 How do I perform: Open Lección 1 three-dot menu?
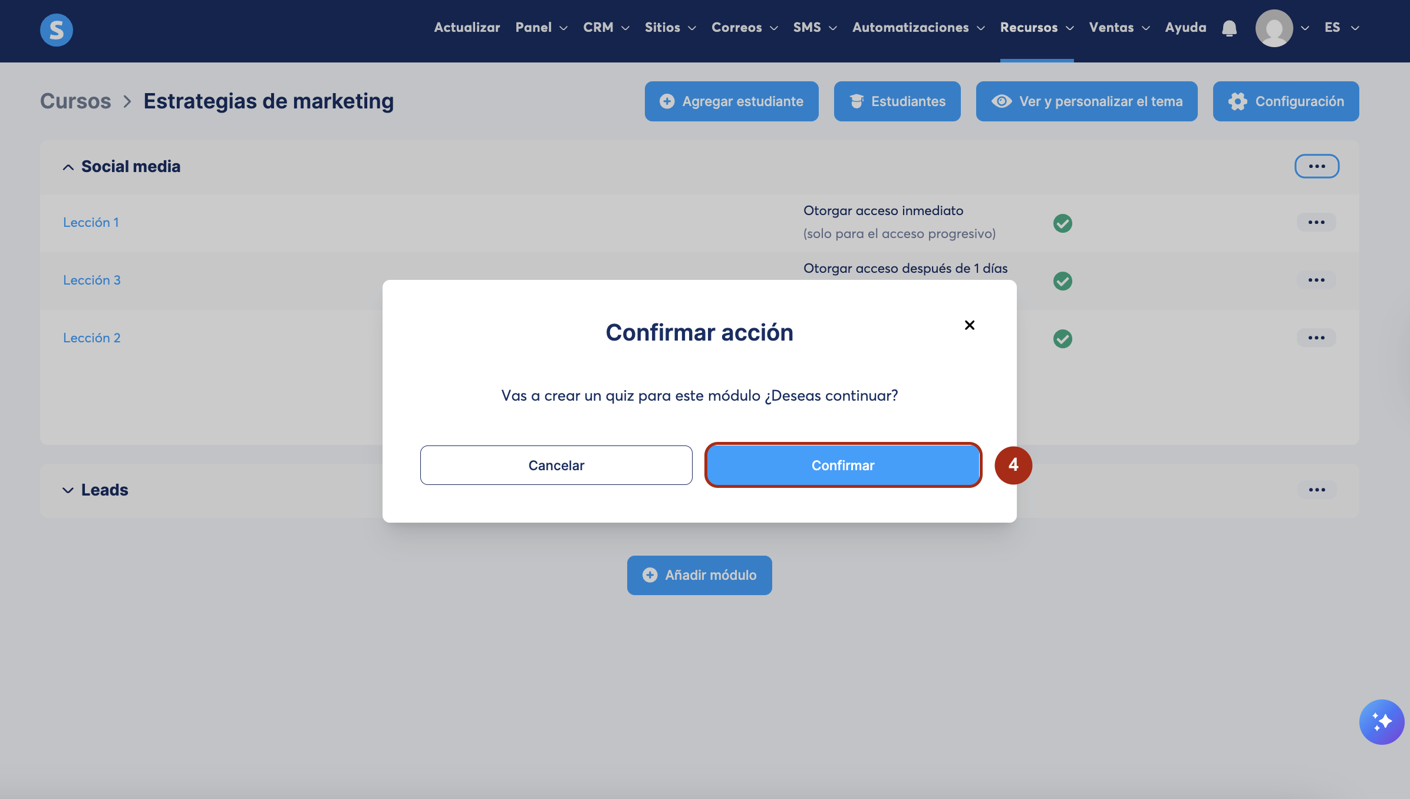tap(1316, 223)
